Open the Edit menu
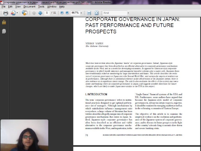The image size is (201, 151). pyautogui.click(x=10, y=7)
